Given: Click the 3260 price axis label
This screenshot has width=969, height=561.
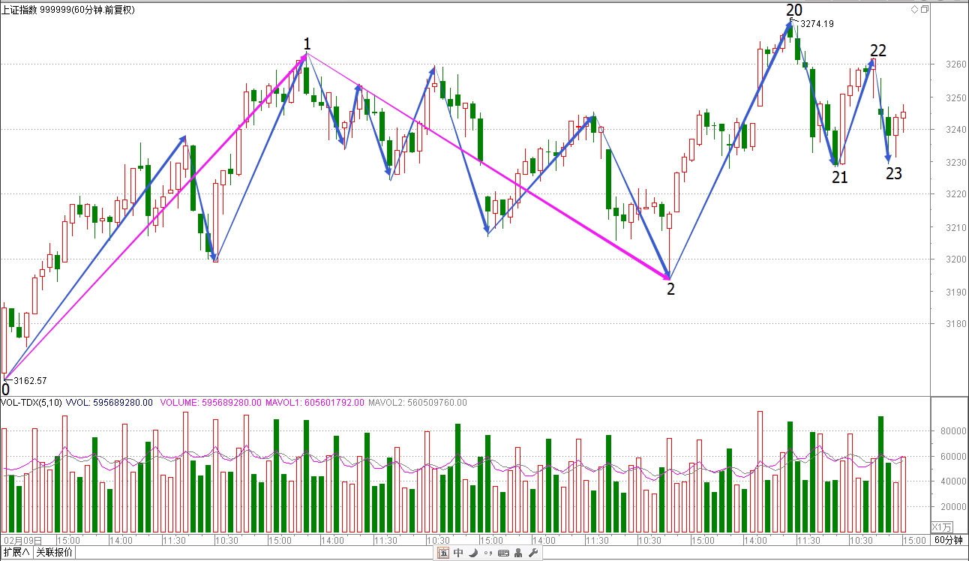Looking at the screenshot, I should [956, 64].
